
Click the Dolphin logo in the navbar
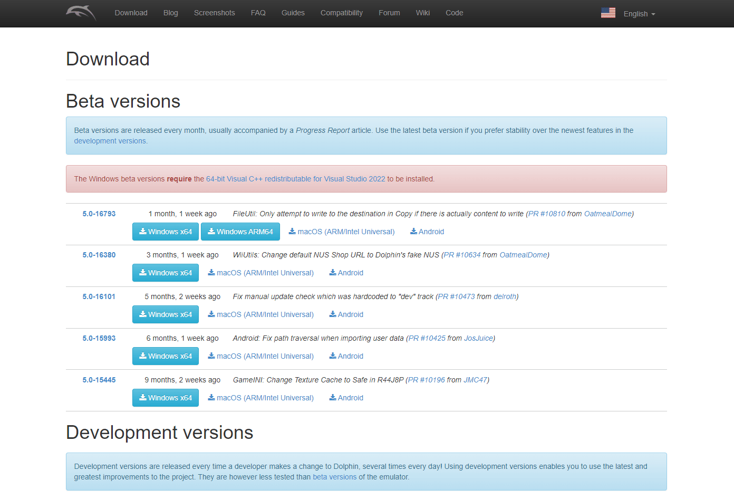tap(81, 13)
